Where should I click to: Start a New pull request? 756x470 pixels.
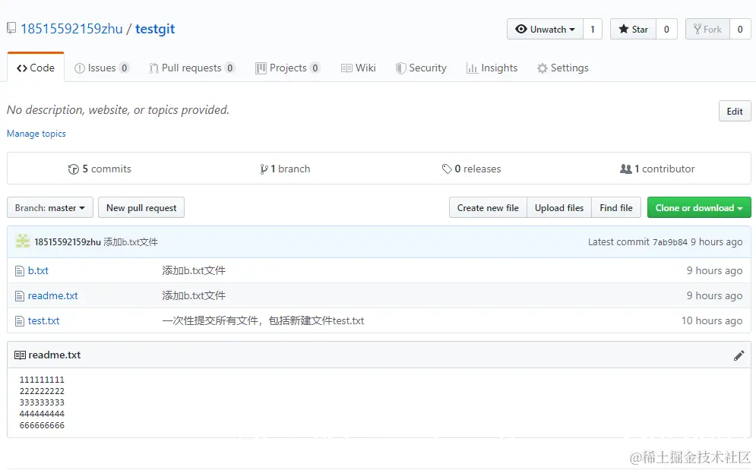(x=141, y=208)
